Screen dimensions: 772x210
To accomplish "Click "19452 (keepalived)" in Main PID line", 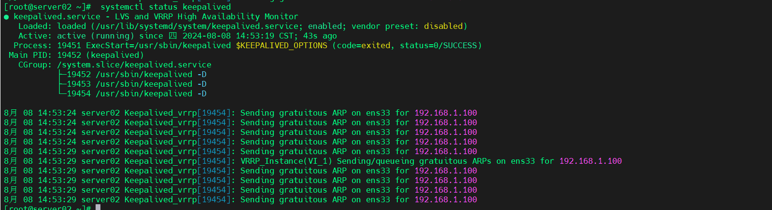I will pyautogui.click(x=100, y=55).
